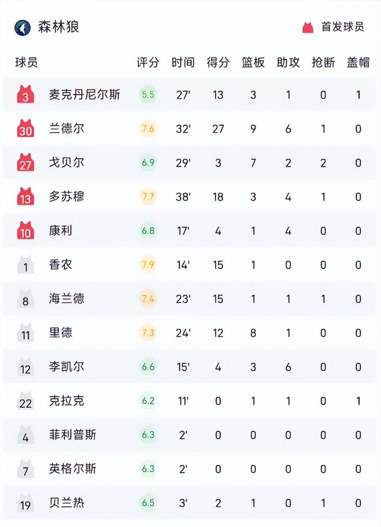Open player 多苏穆's name link
The height and width of the screenshot is (527, 381).
(x=66, y=197)
